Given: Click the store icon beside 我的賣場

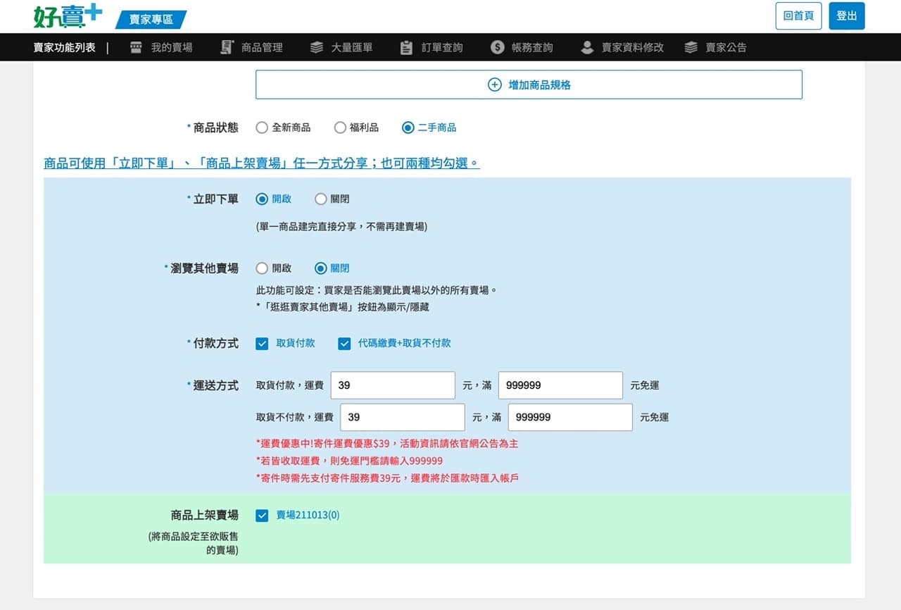Looking at the screenshot, I should click(x=137, y=47).
